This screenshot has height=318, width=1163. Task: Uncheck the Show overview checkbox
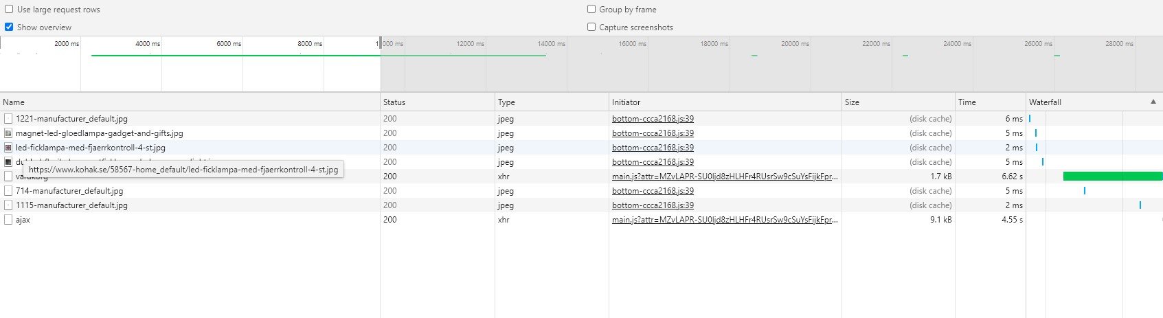click(x=9, y=27)
